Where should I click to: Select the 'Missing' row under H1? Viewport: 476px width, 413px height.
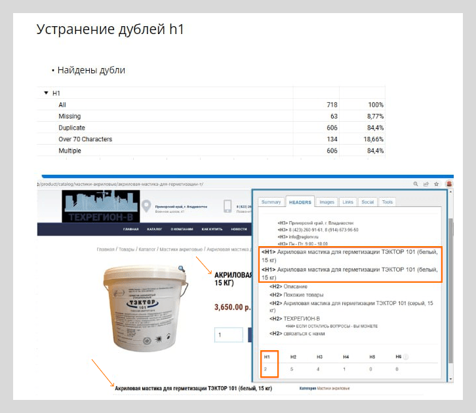(211, 116)
